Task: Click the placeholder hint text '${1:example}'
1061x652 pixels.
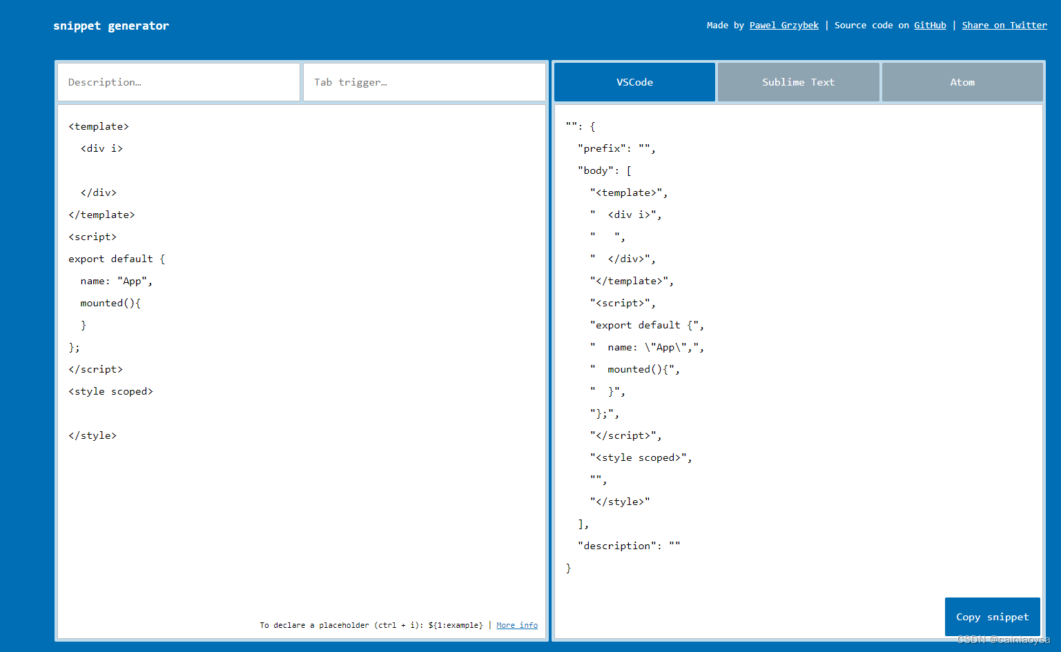Action: (x=456, y=625)
